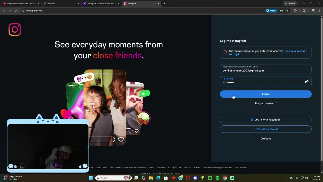Click the Log in button
The image size is (323, 182).
266,94
